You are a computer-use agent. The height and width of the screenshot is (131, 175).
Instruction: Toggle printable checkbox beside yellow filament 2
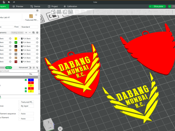[26, 91]
